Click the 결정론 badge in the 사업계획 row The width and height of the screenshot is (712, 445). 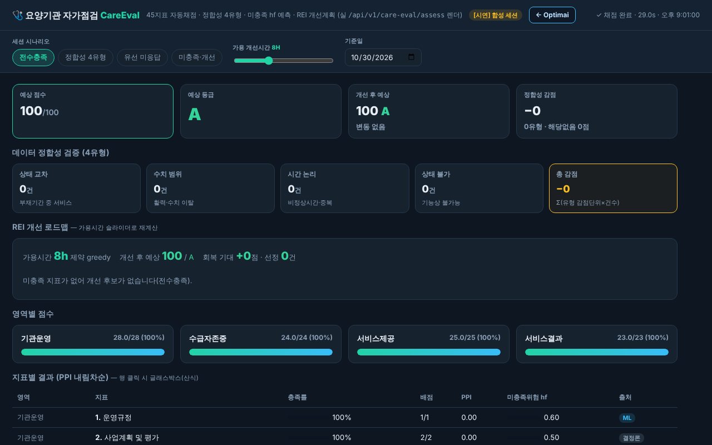tap(631, 438)
